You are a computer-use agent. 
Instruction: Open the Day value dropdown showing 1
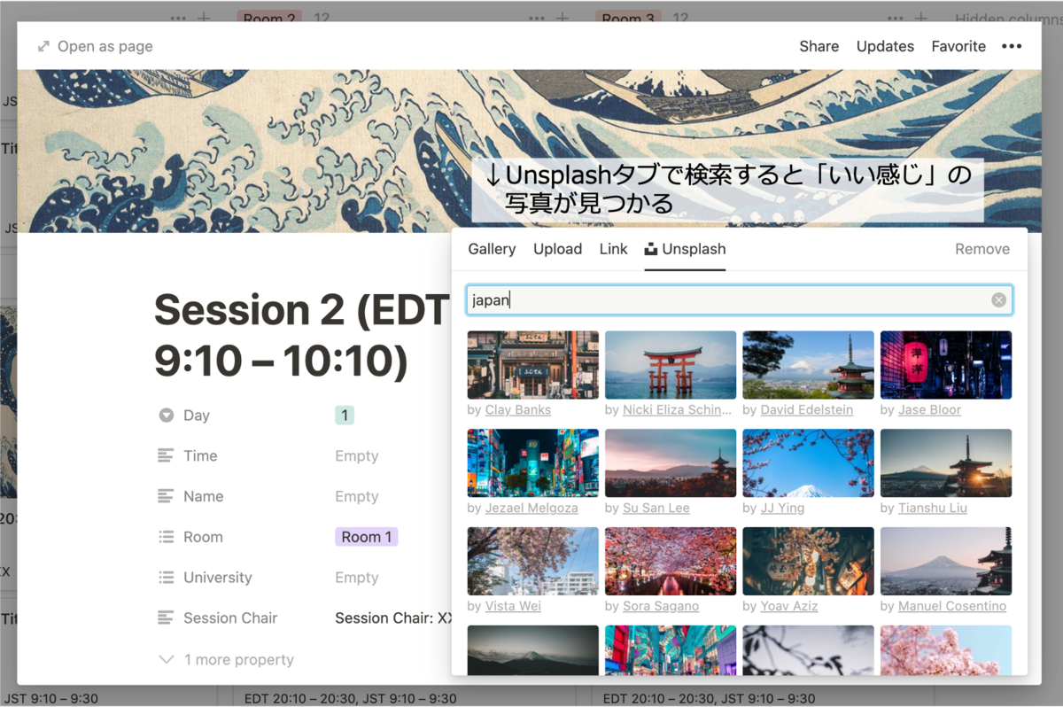[x=344, y=415]
